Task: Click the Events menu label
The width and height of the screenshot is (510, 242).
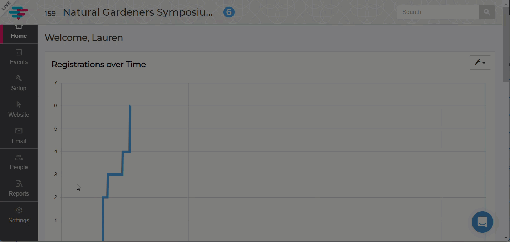Action: coord(19,62)
